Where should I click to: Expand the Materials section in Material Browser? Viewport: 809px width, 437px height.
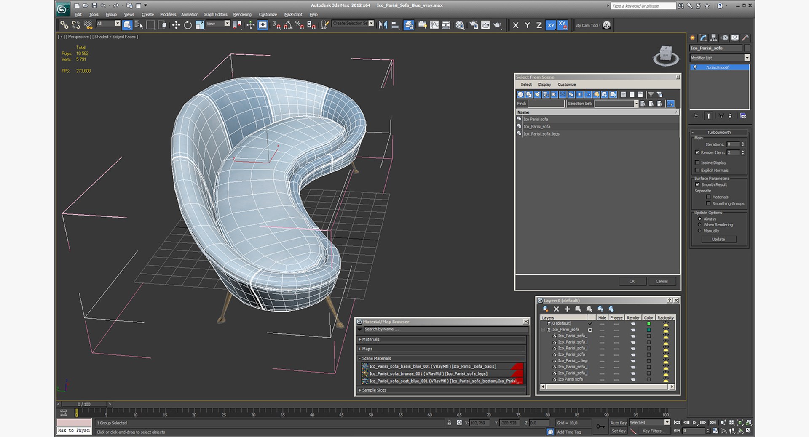pyautogui.click(x=370, y=339)
